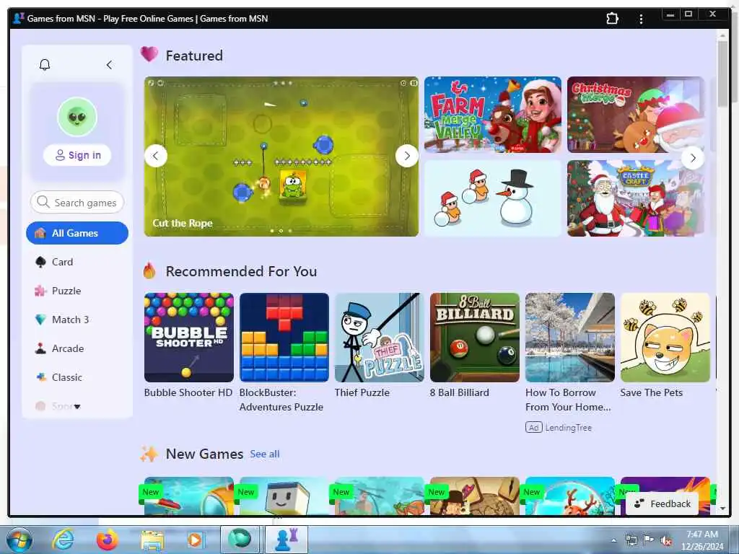Viewport: 739px width, 554px height.
Task: Open the New reindeer game thumbnail
Action: coord(570,496)
